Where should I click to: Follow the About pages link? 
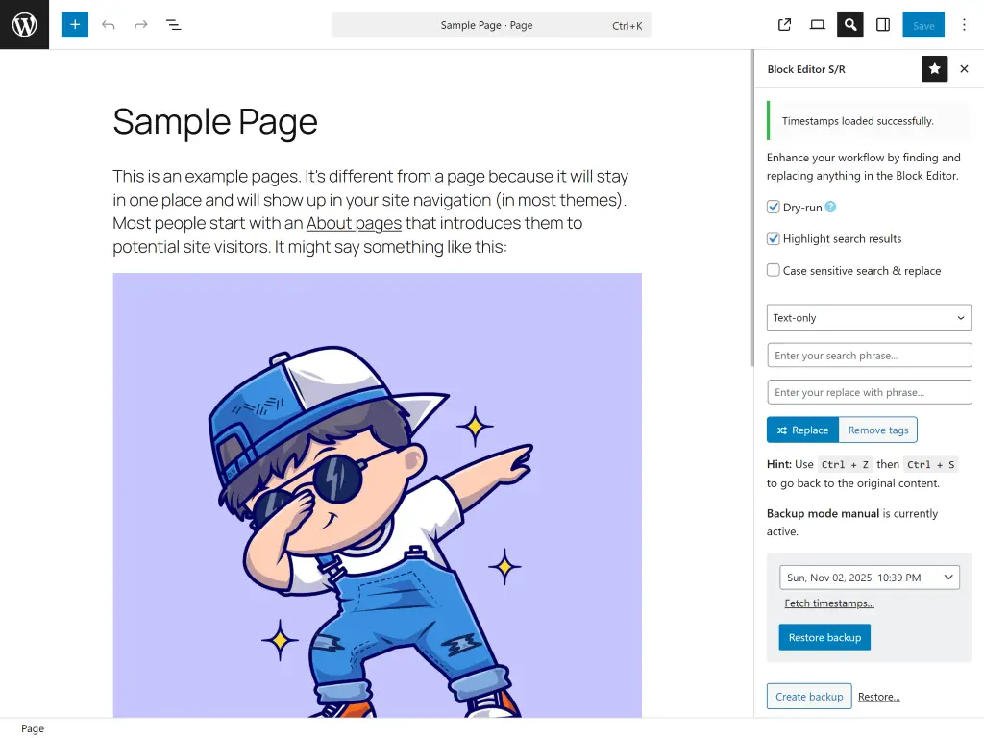click(354, 223)
